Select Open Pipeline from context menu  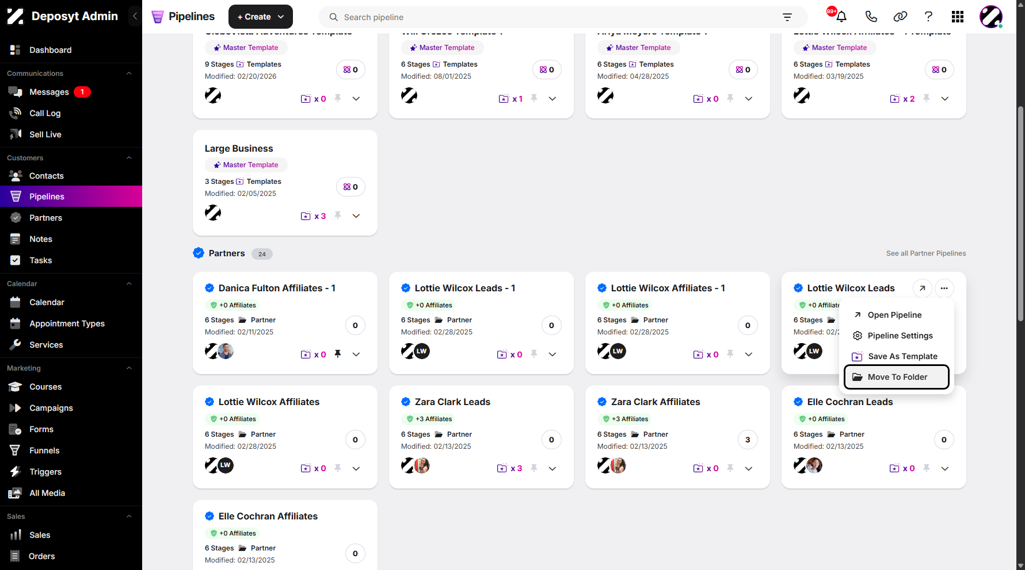click(896, 315)
